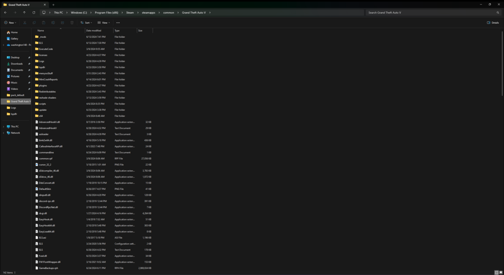Go up one folder level

(24, 13)
